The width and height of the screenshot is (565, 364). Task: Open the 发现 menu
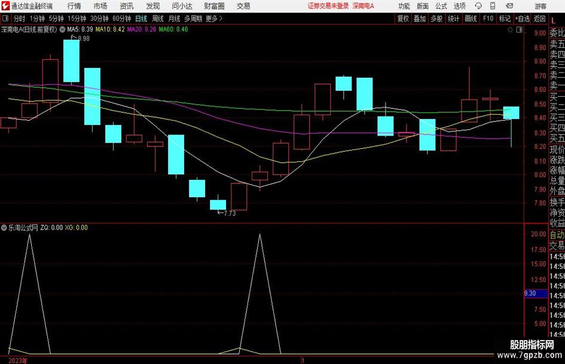click(153, 6)
